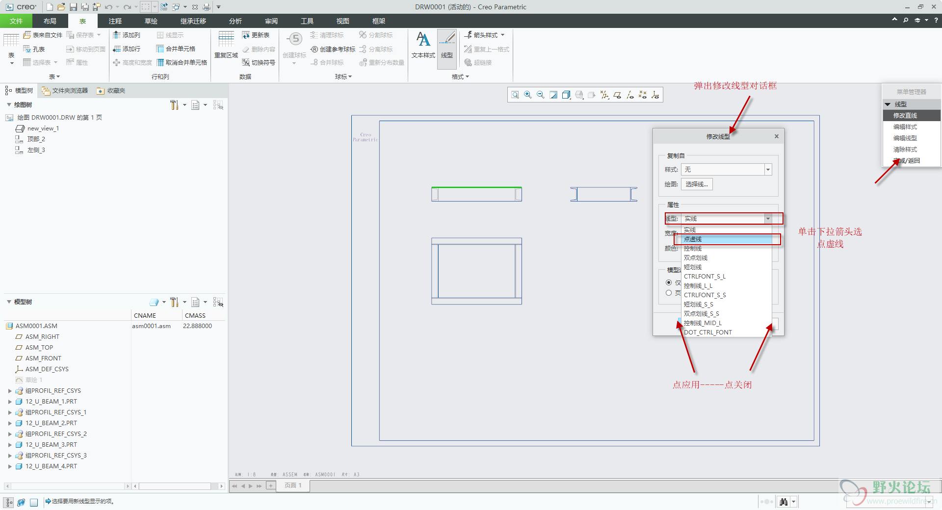Screen dimensions: 942x510
Task: Switch to Favorites (收藏夹) tab
Action: click(x=111, y=91)
